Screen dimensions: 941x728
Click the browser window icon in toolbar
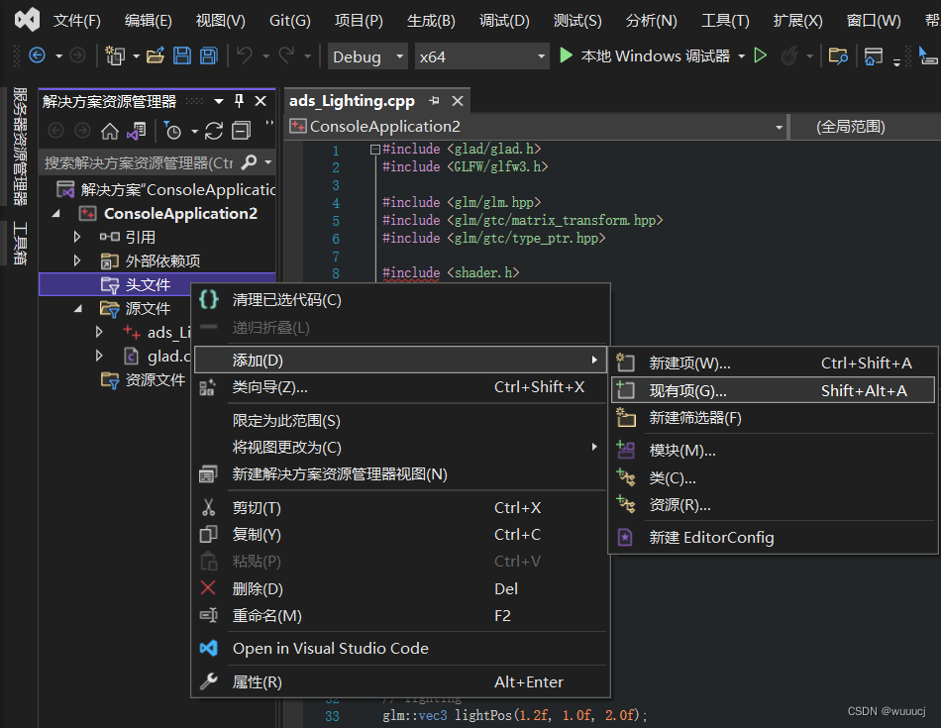point(874,56)
